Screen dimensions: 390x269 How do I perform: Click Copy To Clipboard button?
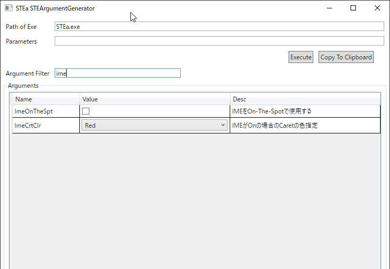[x=346, y=57]
